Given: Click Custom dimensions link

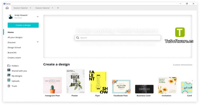Looking at the screenshot, I should click(x=182, y=65).
